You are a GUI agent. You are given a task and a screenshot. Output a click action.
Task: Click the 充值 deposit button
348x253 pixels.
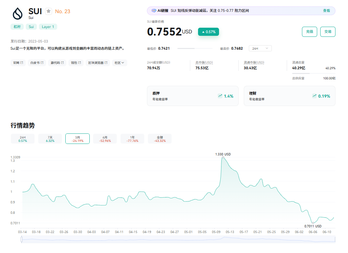[309, 32]
